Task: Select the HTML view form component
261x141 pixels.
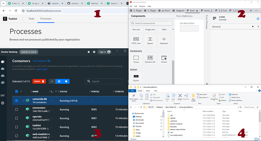Action: 136,40
